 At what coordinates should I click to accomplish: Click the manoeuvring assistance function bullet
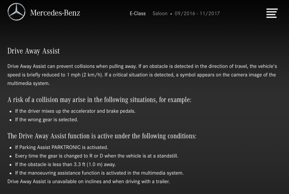click(99, 173)
